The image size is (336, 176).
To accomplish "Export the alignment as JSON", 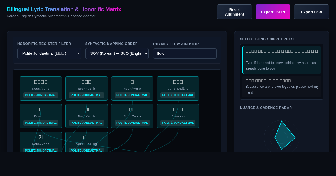I will [x=273, y=12].
